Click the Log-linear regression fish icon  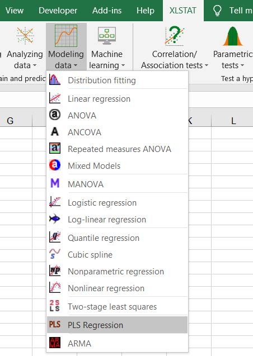click(x=55, y=219)
